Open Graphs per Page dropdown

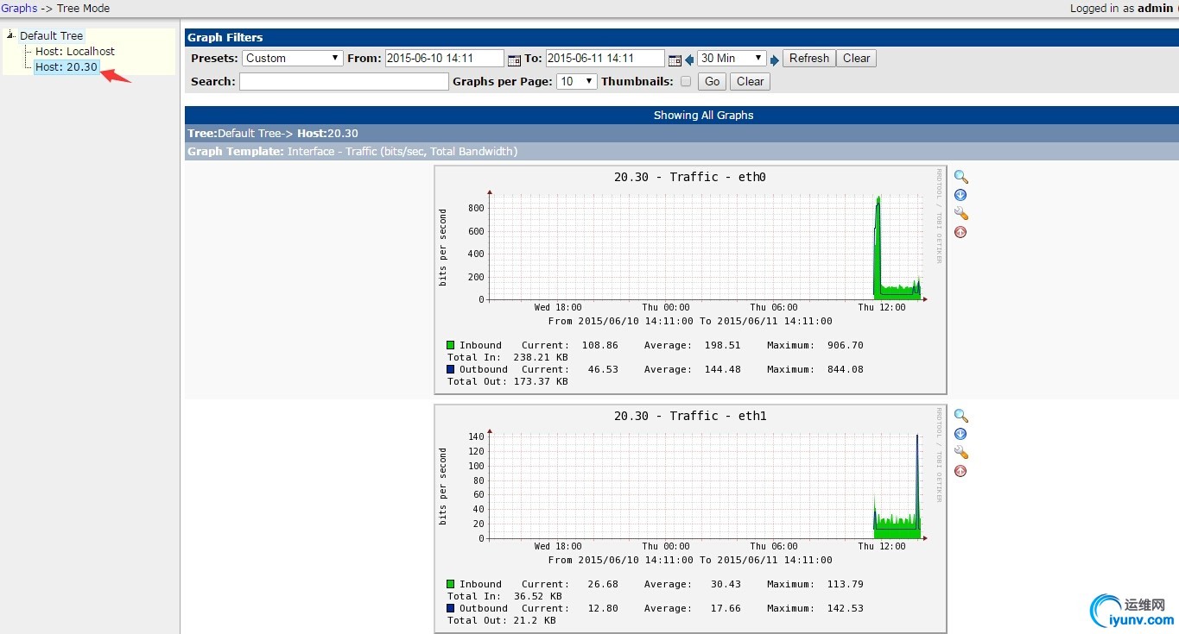coord(577,82)
